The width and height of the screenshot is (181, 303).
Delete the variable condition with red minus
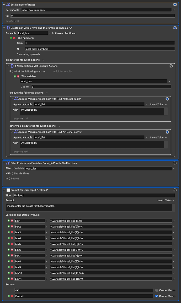point(18,76)
